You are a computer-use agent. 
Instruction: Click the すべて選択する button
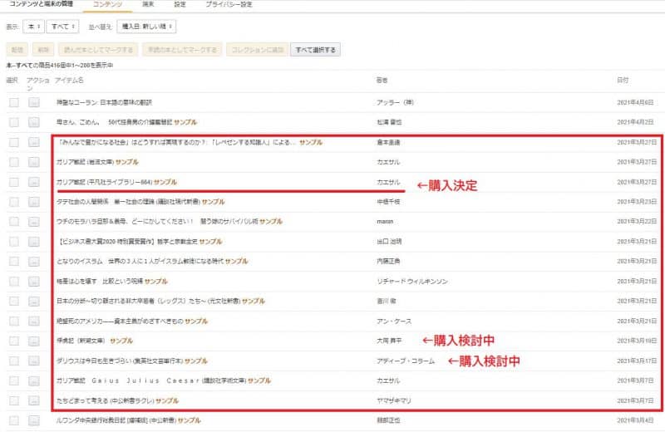(315, 50)
